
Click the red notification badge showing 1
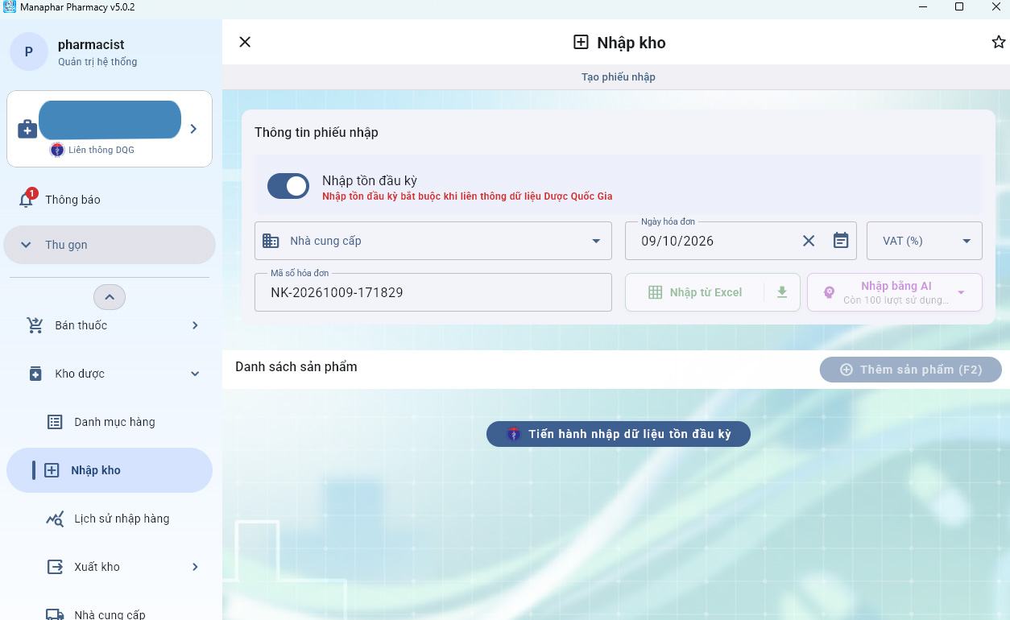[31, 193]
